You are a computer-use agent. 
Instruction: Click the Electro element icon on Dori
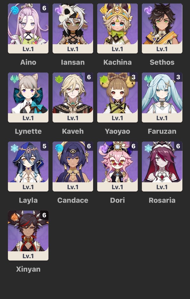[x=103, y=148]
